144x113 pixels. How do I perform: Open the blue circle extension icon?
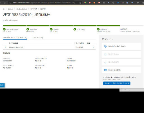point(118,3)
